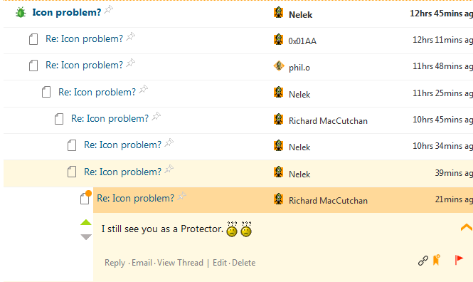Screen dimensions: 473x282
Task: Select View Thread below the message
Action: 180,263
